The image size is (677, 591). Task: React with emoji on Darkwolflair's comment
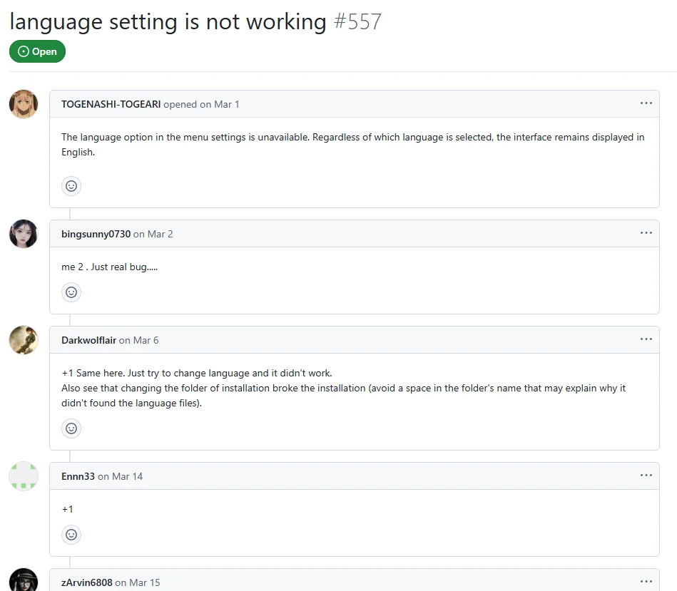[71, 428]
